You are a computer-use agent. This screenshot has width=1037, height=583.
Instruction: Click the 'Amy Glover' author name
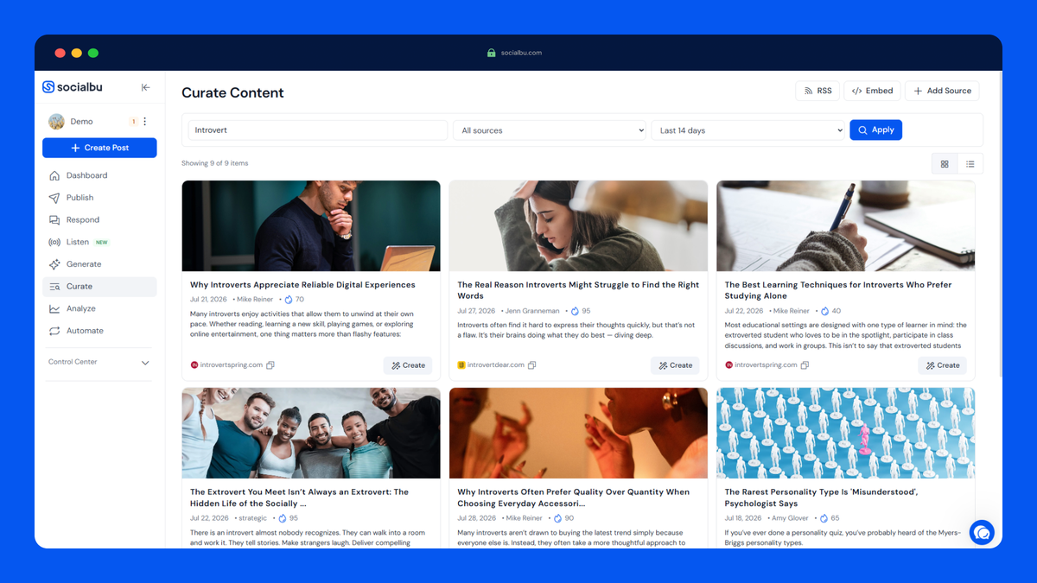point(792,518)
